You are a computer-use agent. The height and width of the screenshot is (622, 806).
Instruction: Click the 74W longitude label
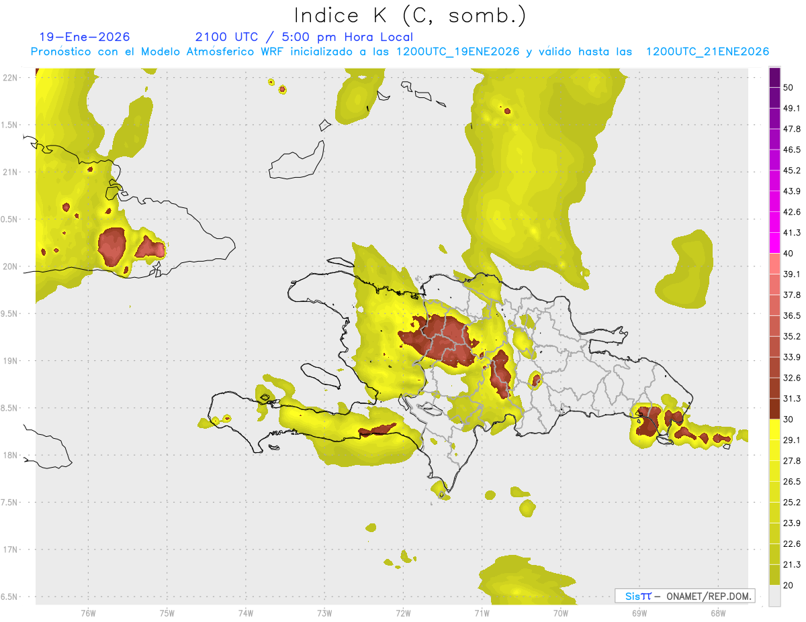(x=246, y=613)
